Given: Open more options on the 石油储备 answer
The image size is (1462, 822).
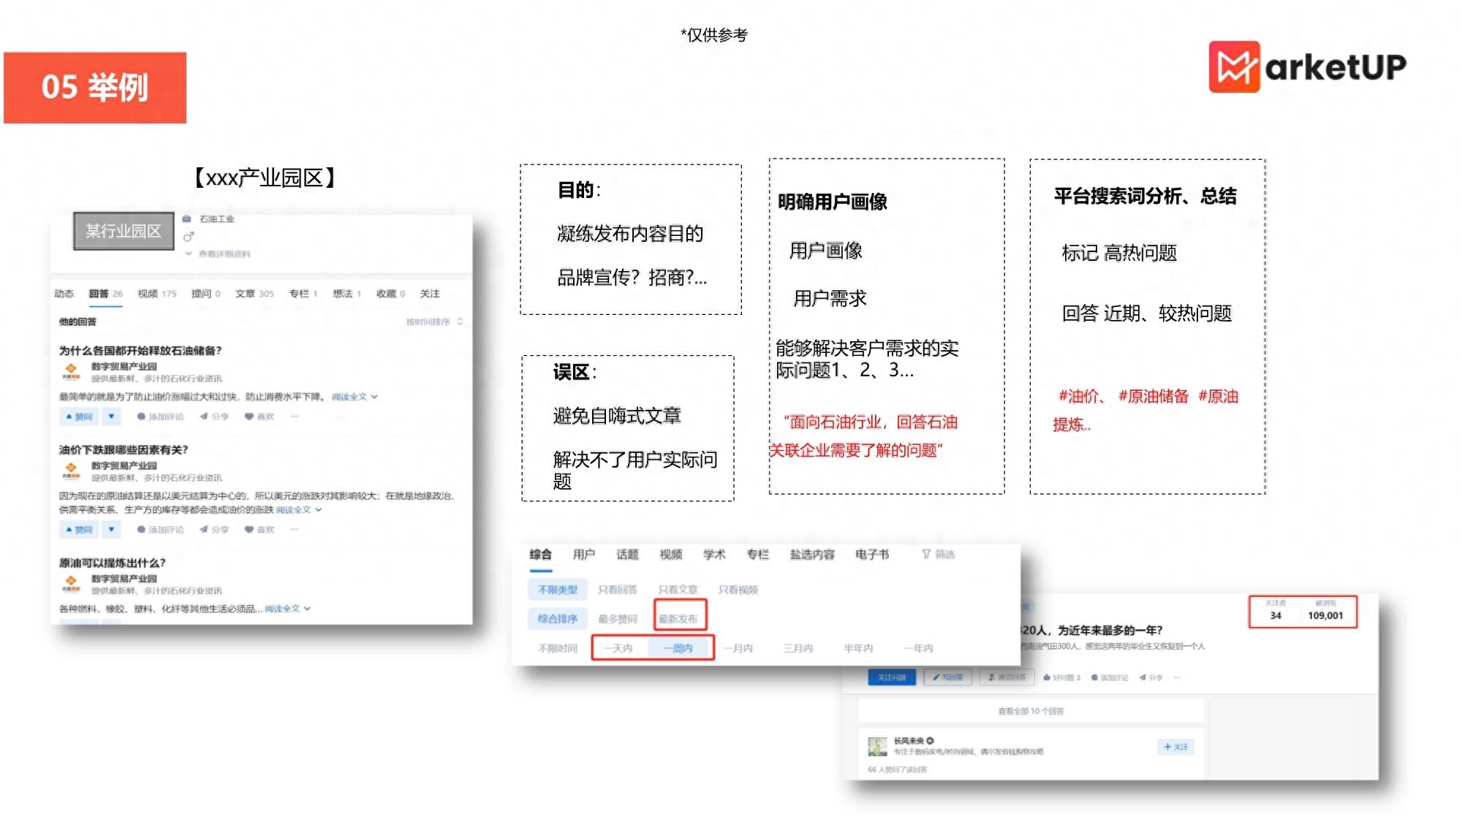Looking at the screenshot, I should point(295,416).
